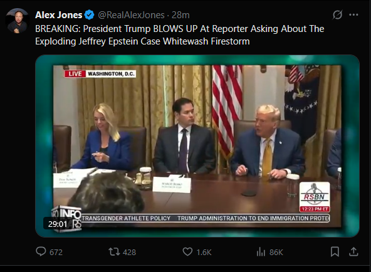Play the embedded Washington, D.C. video
Image resolution: width=371 pixels, height=272 pixels.
[197, 146]
